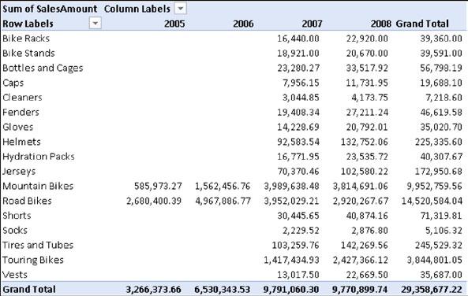The image size is (468, 296).
Task: Click Shorts 2007 value 30,445.65
Action: (x=298, y=216)
